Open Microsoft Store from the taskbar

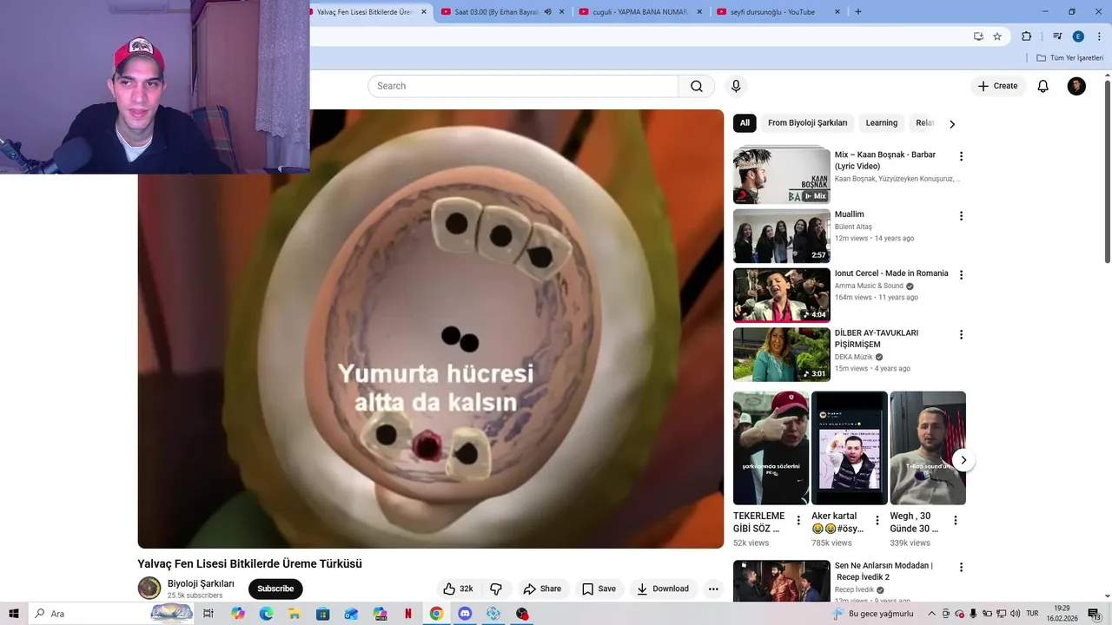point(322,614)
